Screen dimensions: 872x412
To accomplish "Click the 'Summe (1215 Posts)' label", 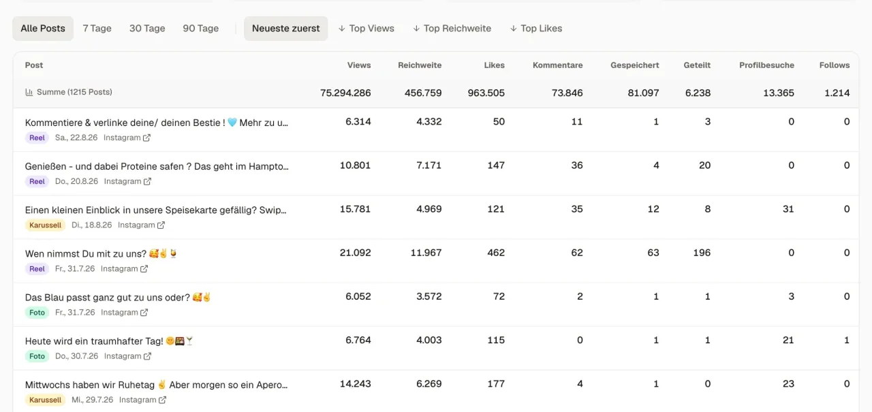I will [x=74, y=92].
